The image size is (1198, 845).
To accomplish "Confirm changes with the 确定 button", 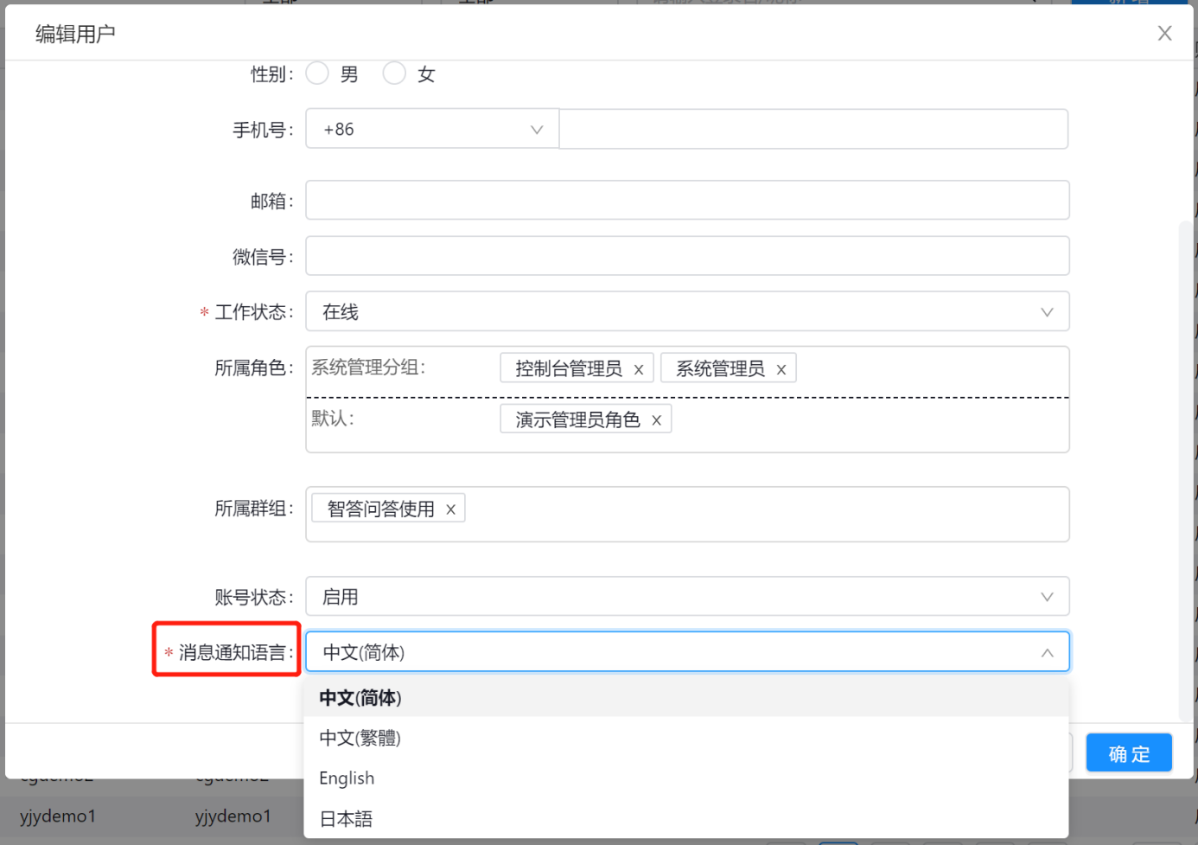I will [x=1129, y=752].
